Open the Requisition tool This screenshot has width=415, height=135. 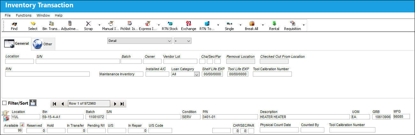coord(292,24)
